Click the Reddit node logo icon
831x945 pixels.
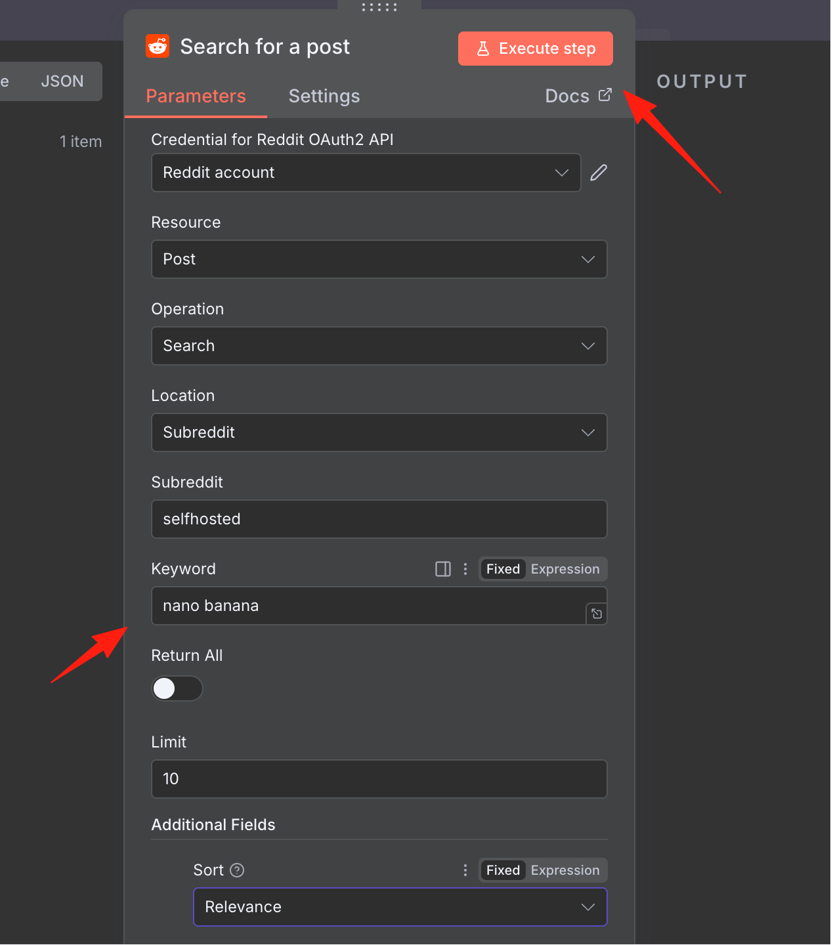[x=158, y=46]
